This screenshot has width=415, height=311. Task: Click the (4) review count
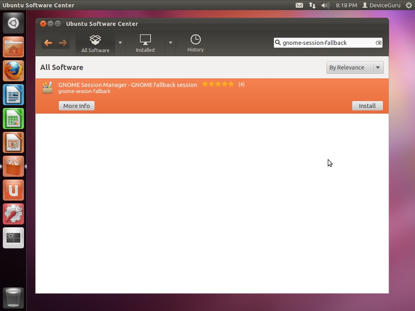coord(241,85)
